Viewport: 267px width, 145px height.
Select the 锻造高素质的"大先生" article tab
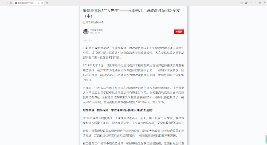point(28,3)
